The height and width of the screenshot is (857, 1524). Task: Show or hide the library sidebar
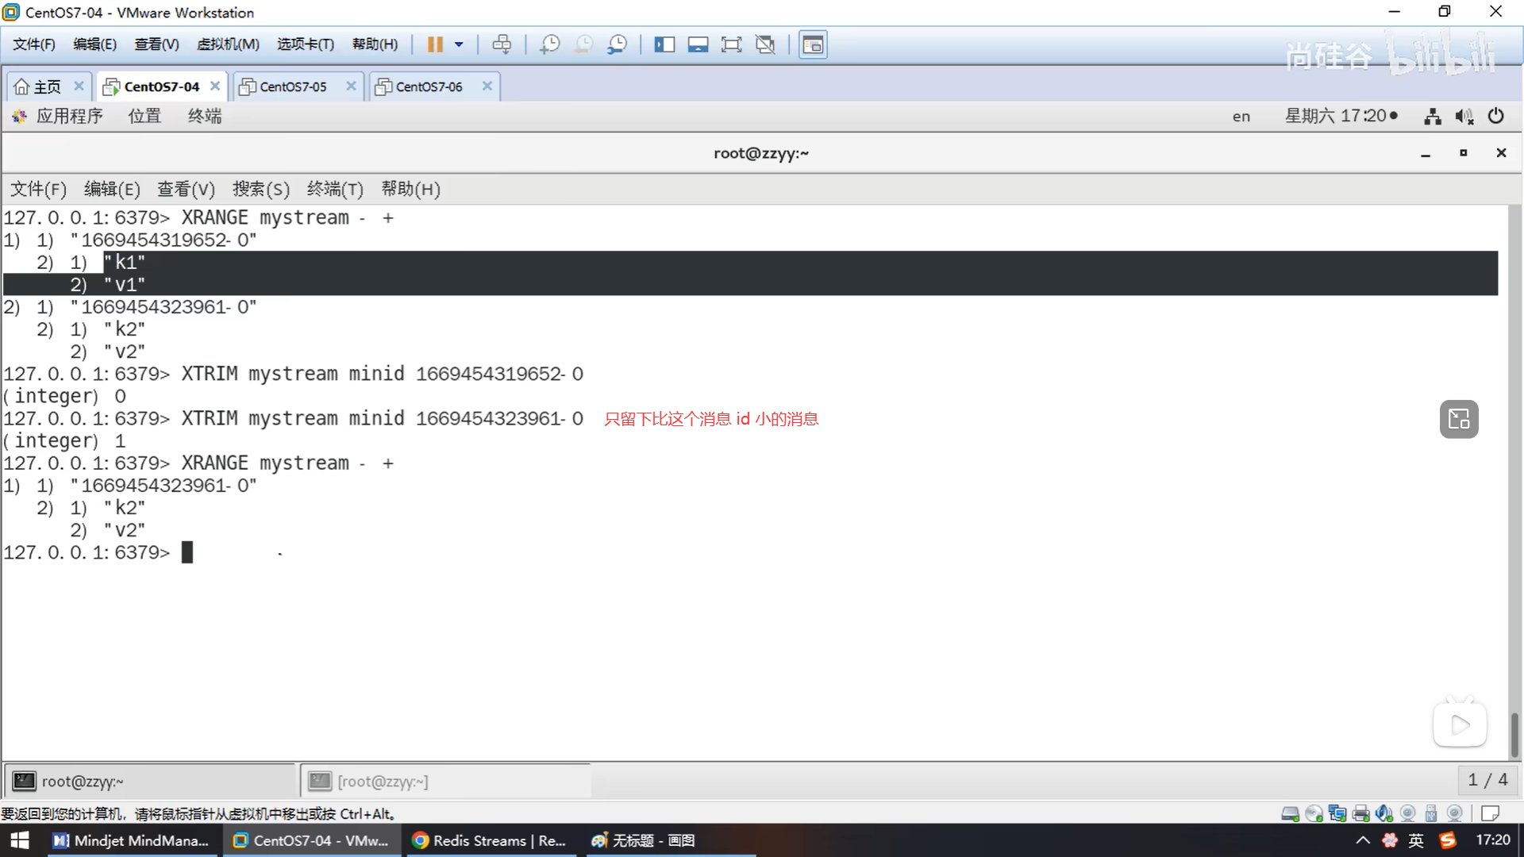[x=664, y=44]
